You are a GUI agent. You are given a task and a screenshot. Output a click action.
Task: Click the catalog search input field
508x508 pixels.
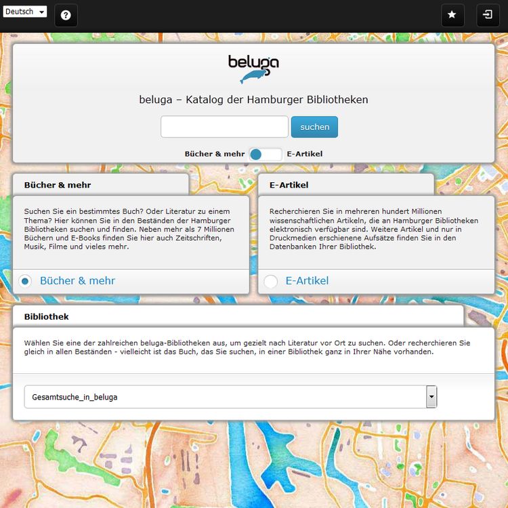[224, 127]
